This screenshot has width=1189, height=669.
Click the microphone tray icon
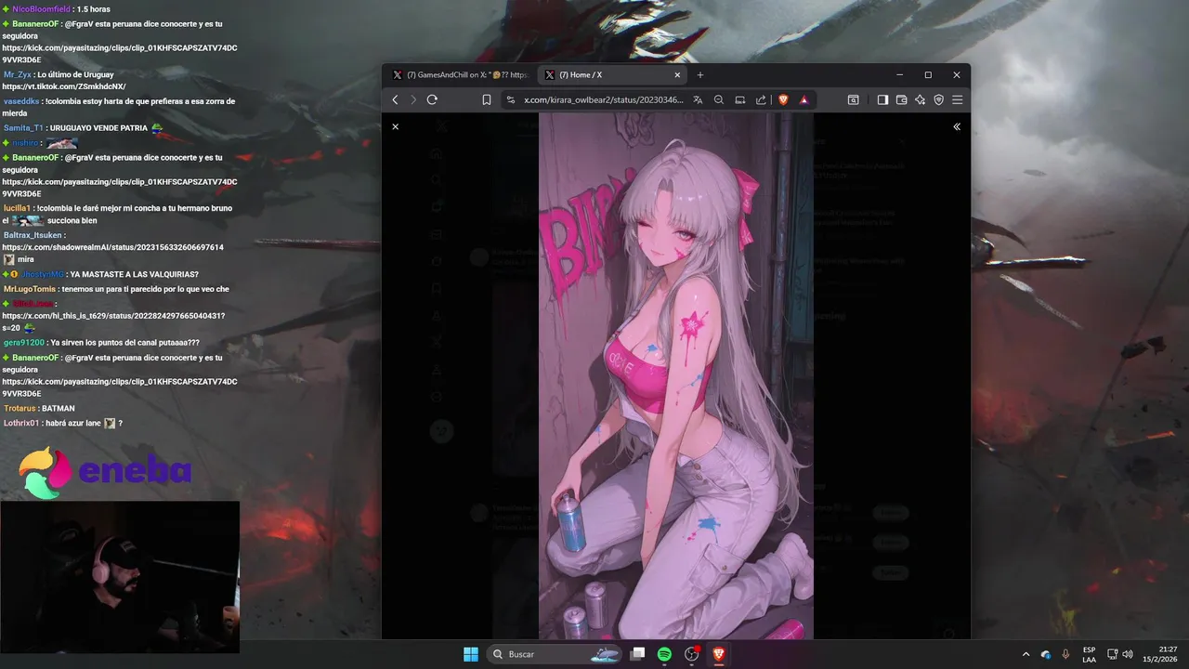click(x=1065, y=654)
